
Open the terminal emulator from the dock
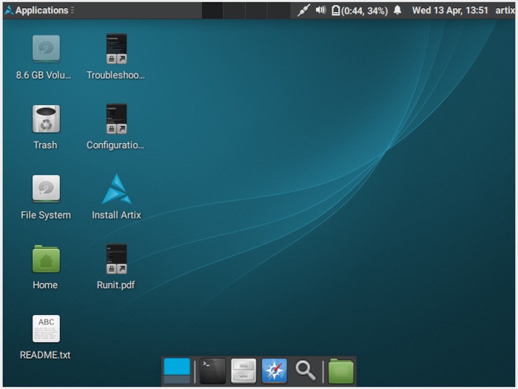coord(212,370)
